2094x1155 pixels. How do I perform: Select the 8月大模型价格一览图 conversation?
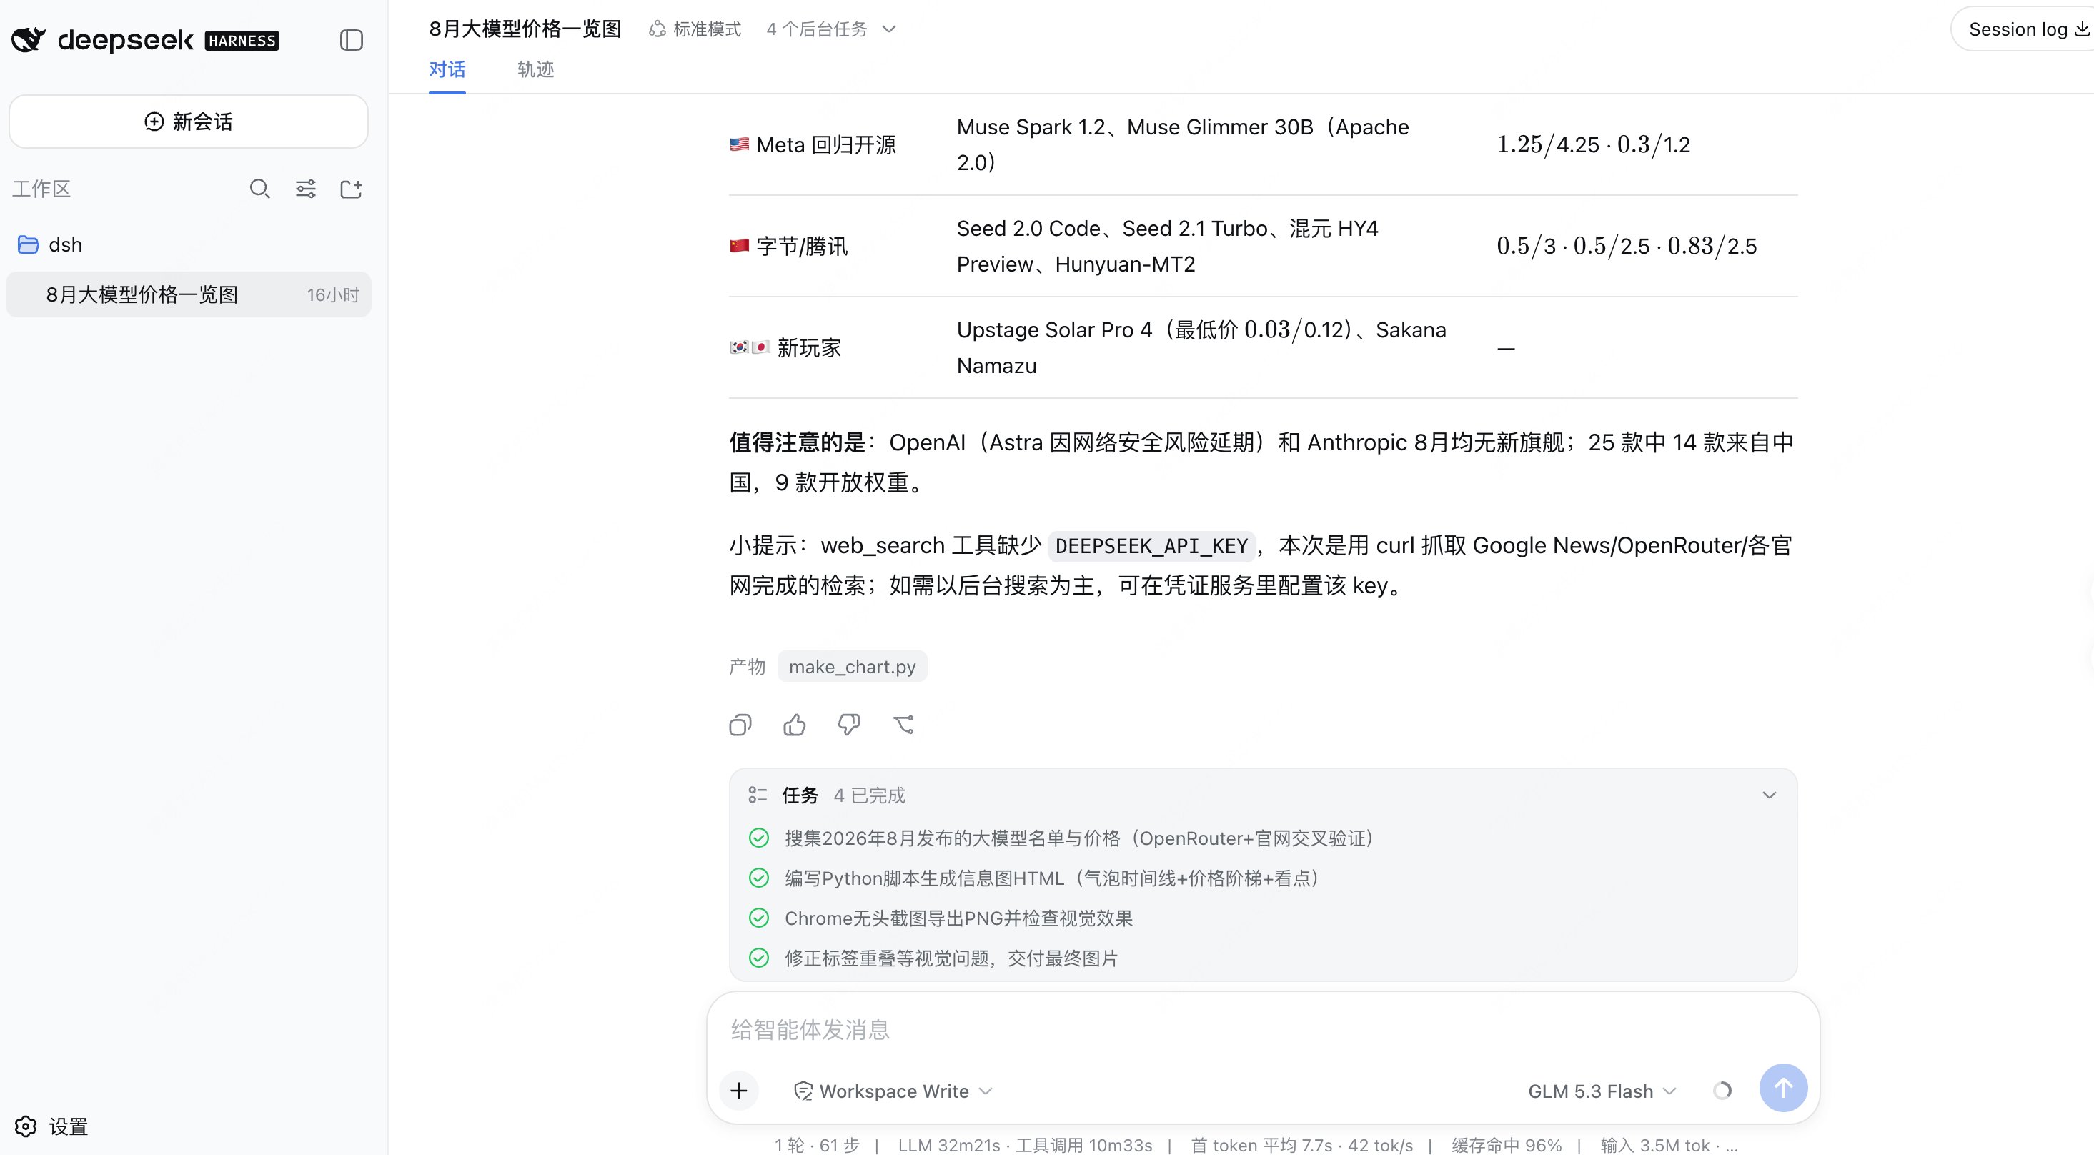coord(189,294)
